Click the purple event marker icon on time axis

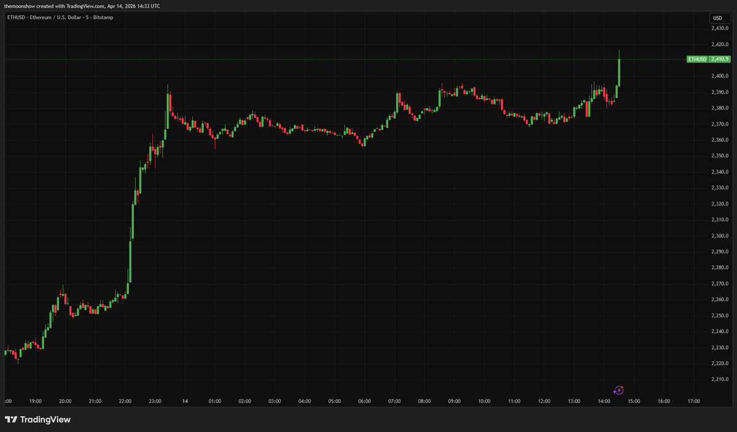pos(619,390)
